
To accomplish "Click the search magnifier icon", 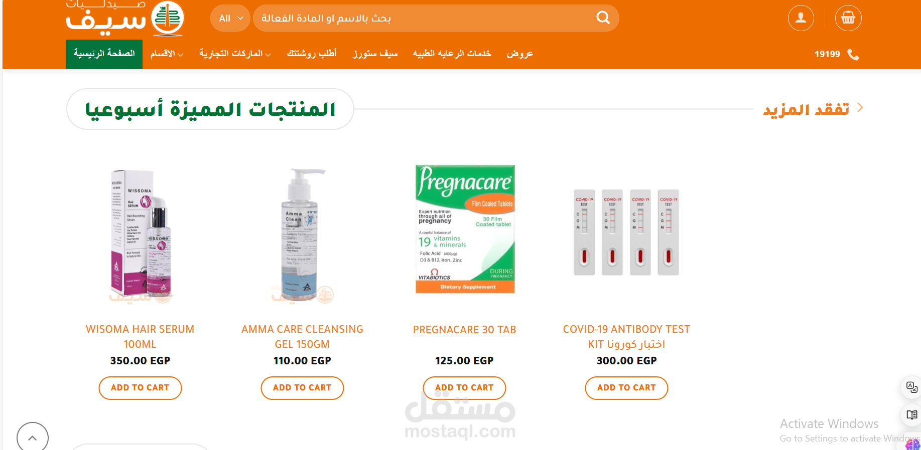I will (x=603, y=18).
